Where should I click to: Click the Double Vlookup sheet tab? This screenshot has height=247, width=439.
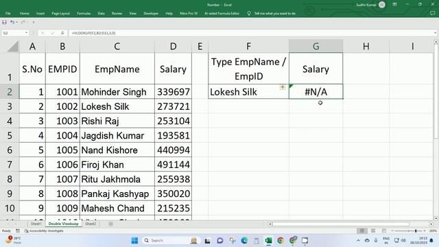pyautogui.click(x=64, y=224)
